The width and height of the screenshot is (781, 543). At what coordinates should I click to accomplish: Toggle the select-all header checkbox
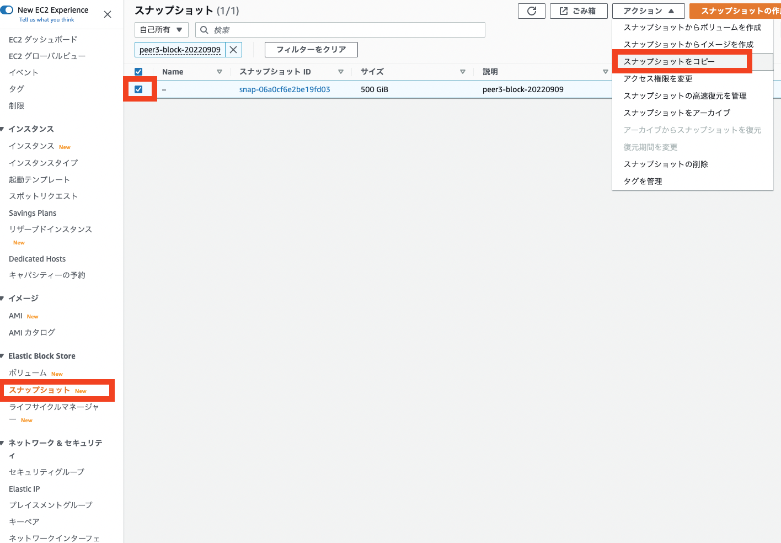(x=138, y=72)
